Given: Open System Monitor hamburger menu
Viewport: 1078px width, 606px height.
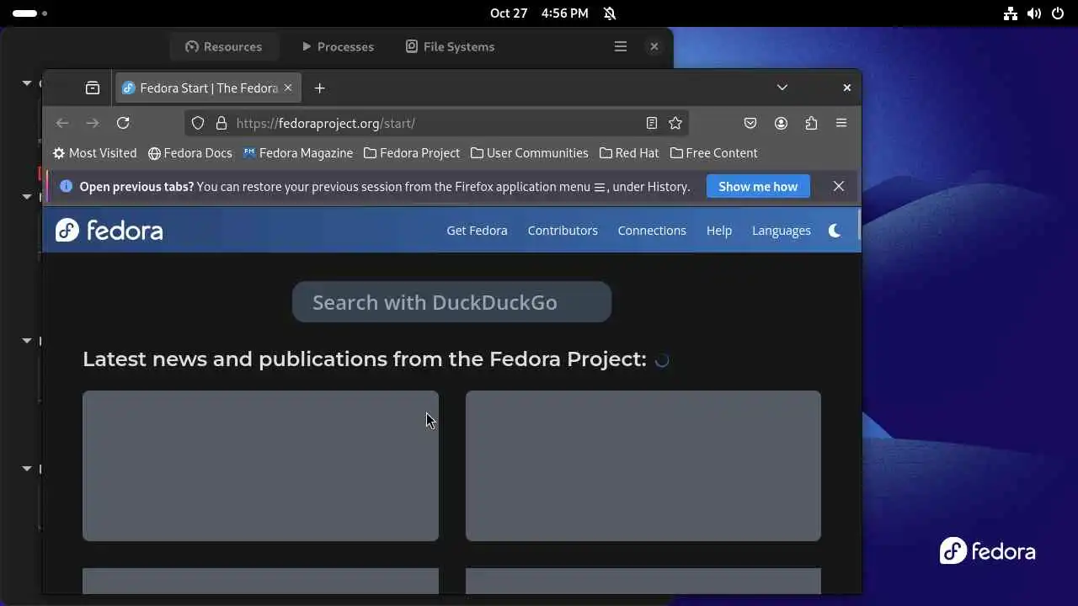Looking at the screenshot, I should pyautogui.click(x=621, y=46).
